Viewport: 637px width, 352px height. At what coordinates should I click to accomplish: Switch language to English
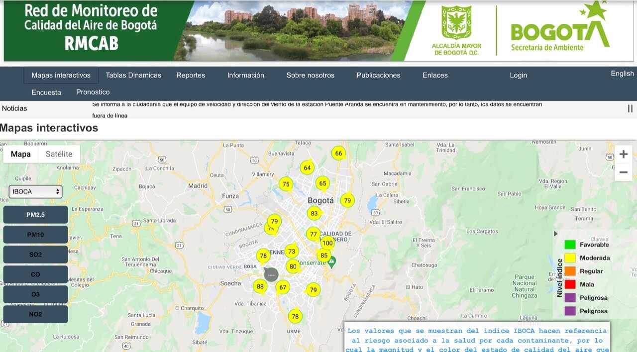click(622, 74)
